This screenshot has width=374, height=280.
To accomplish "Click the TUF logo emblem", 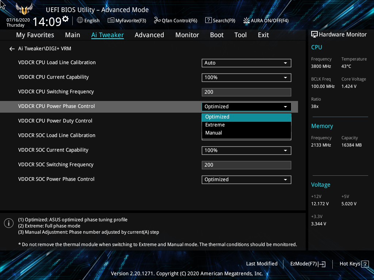I will coord(24,9).
